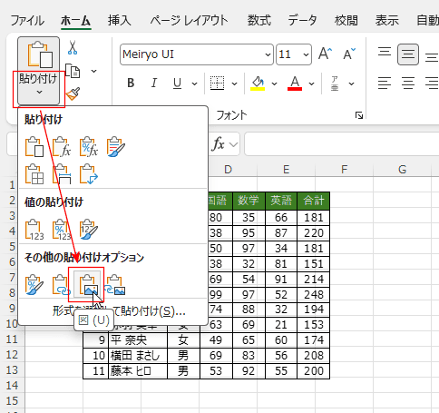Open the font size 11 dropdown
Viewport: 439px width, 413px height.
(x=306, y=54)
